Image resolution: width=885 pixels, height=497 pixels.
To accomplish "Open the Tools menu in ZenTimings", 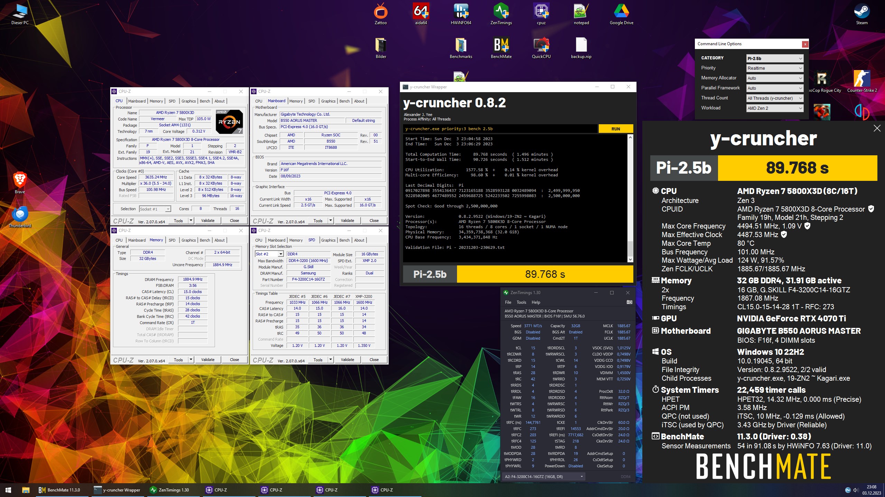I will 521,302.
